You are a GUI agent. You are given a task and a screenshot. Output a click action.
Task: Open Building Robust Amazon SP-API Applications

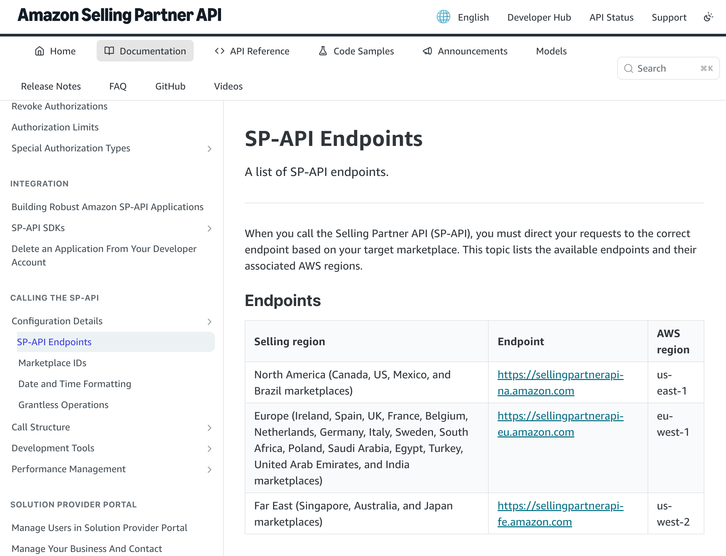tap(107, 207)
